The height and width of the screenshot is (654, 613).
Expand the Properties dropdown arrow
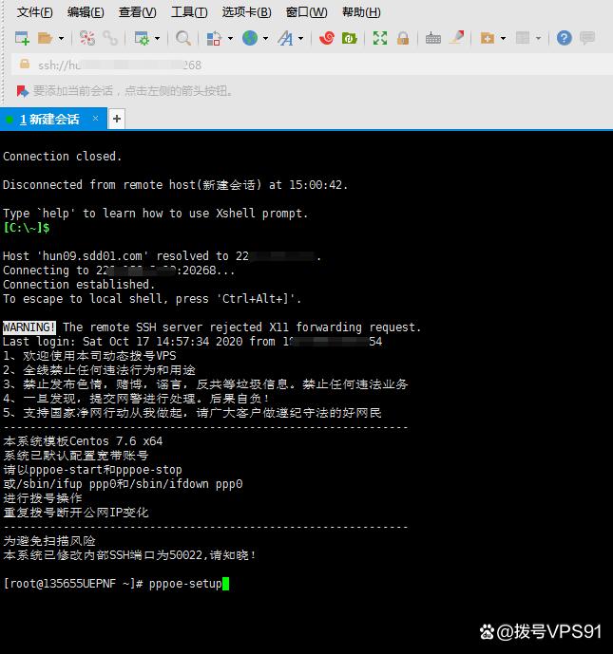(x=158, y=39)
